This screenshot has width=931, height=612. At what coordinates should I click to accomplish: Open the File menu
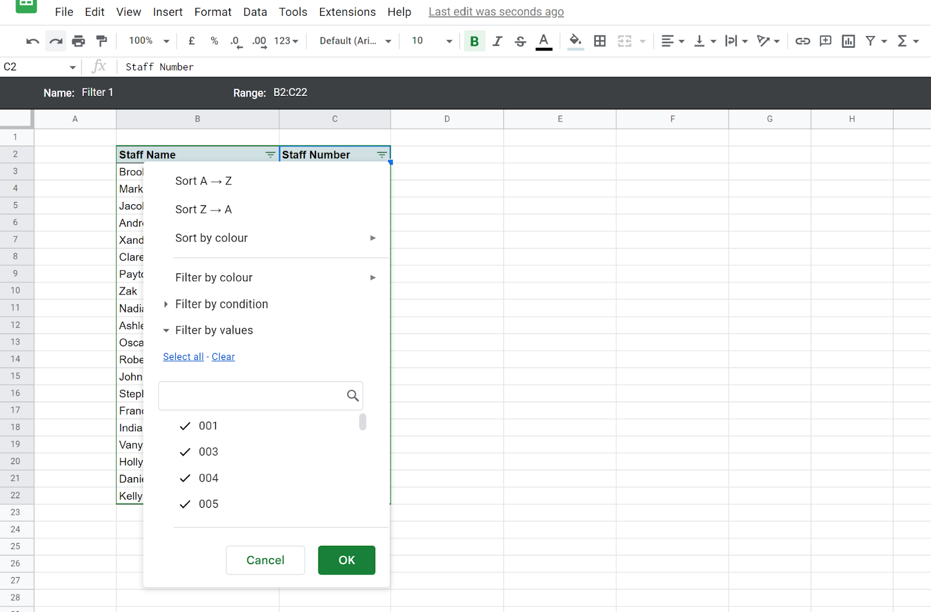(64, 12)
